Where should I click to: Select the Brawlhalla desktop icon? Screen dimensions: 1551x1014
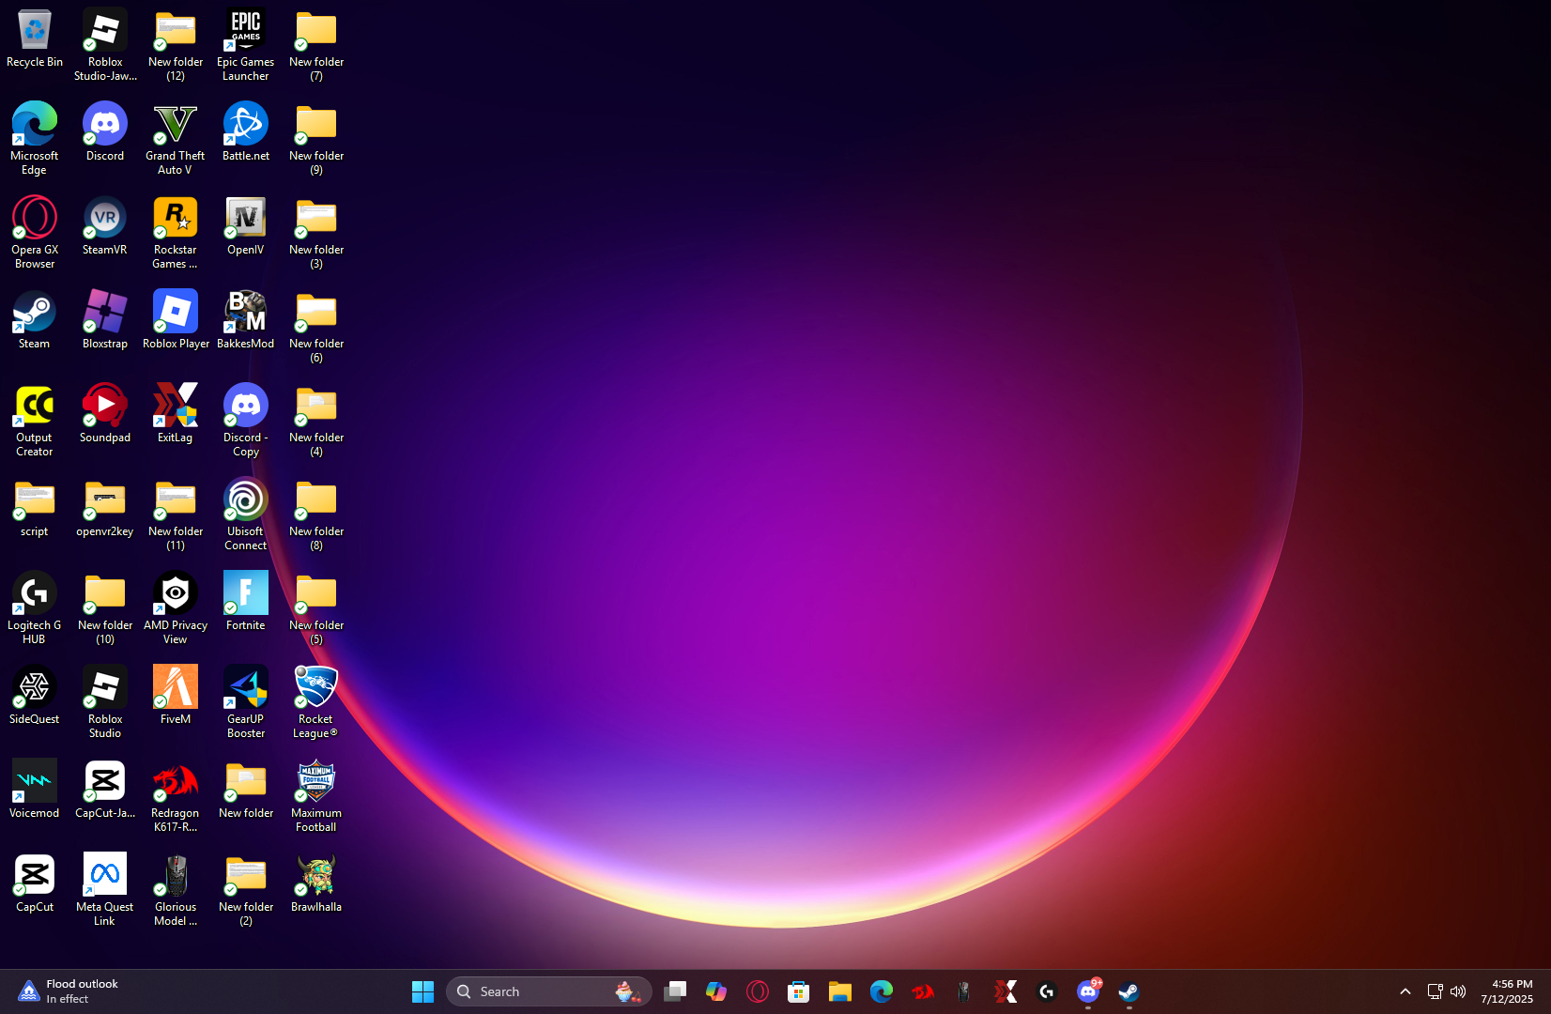[x=316, y=883]
